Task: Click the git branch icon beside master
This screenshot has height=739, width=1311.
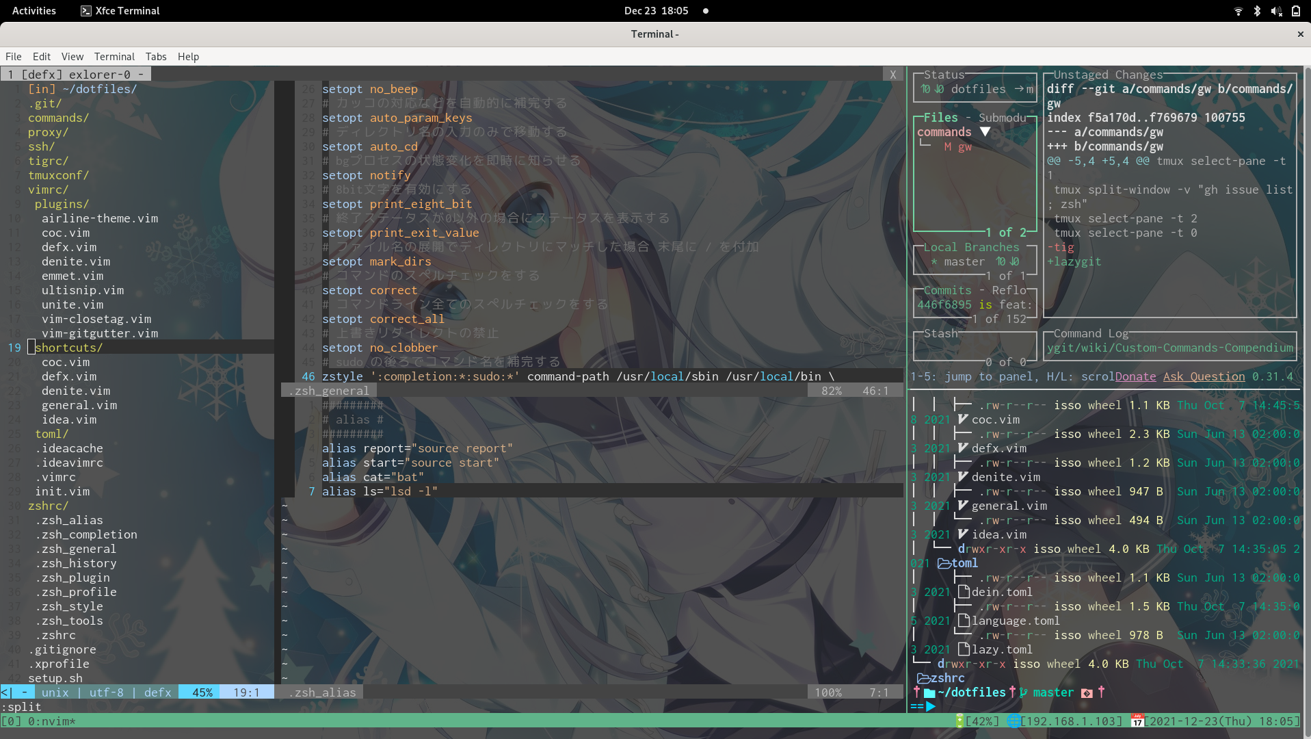Action: pos(1022,692)
